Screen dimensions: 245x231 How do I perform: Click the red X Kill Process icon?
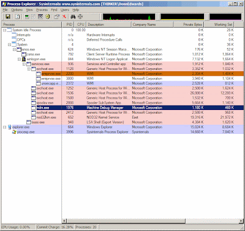(x=64, y=17)
